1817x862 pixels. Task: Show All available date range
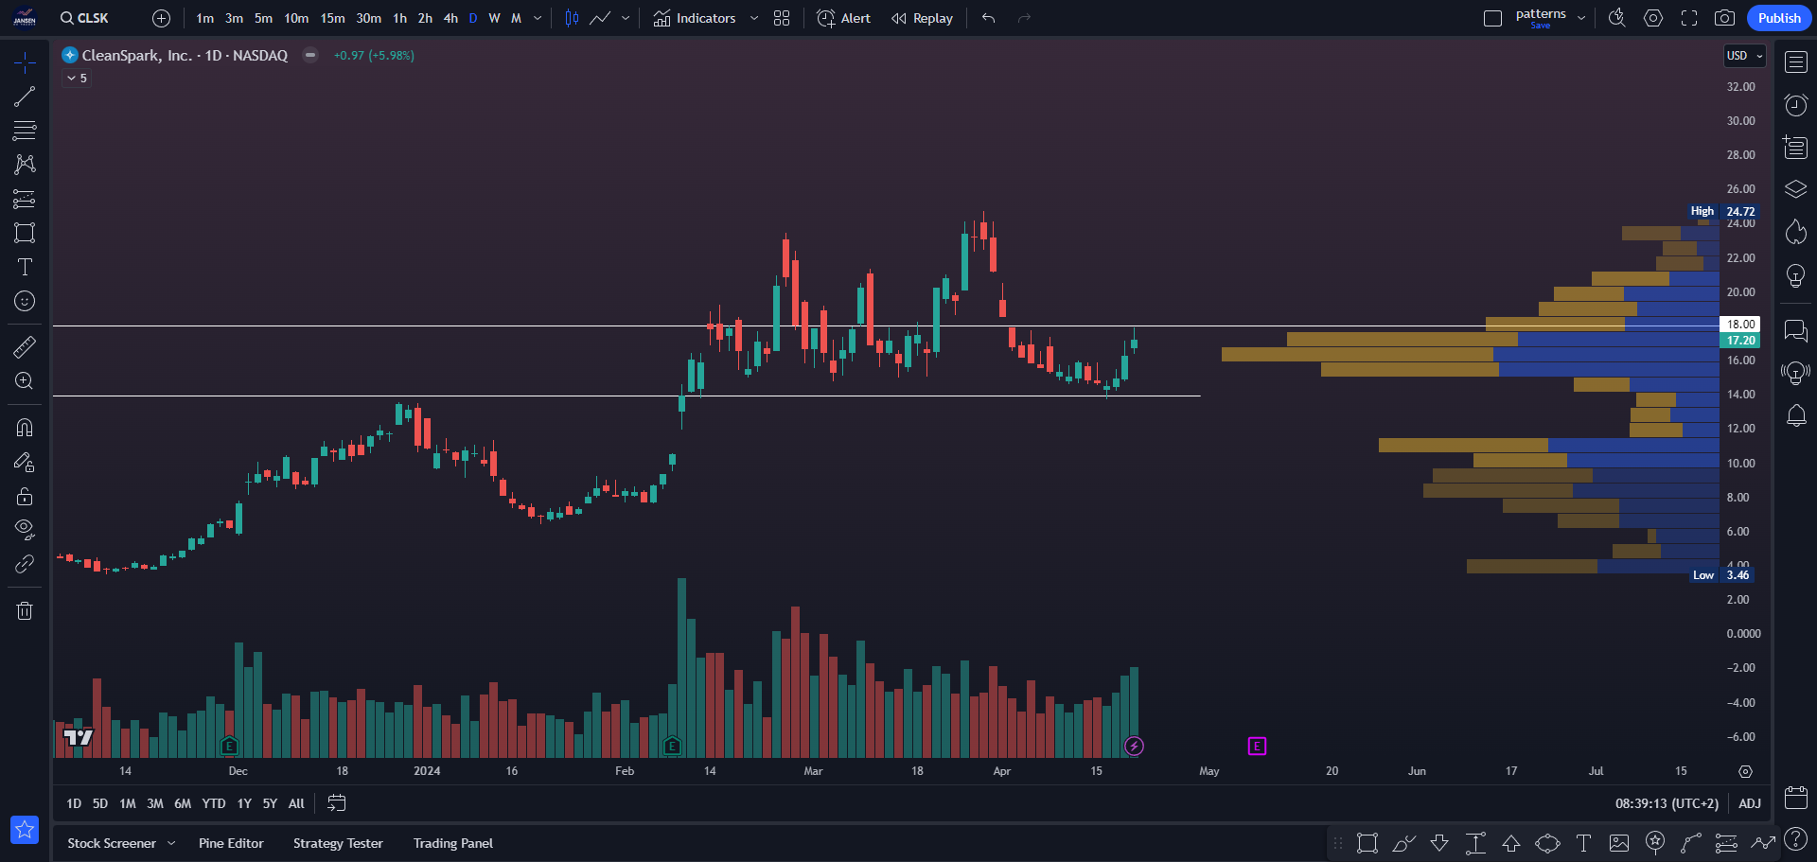pyautogui.click(x=296, y=803)
